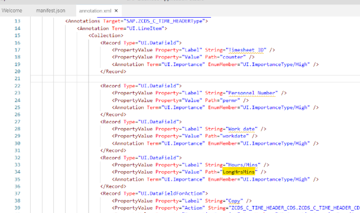Click the ZCDS_C_TIME_HEADER_CDS action string on line 39

tap(294, 208)
